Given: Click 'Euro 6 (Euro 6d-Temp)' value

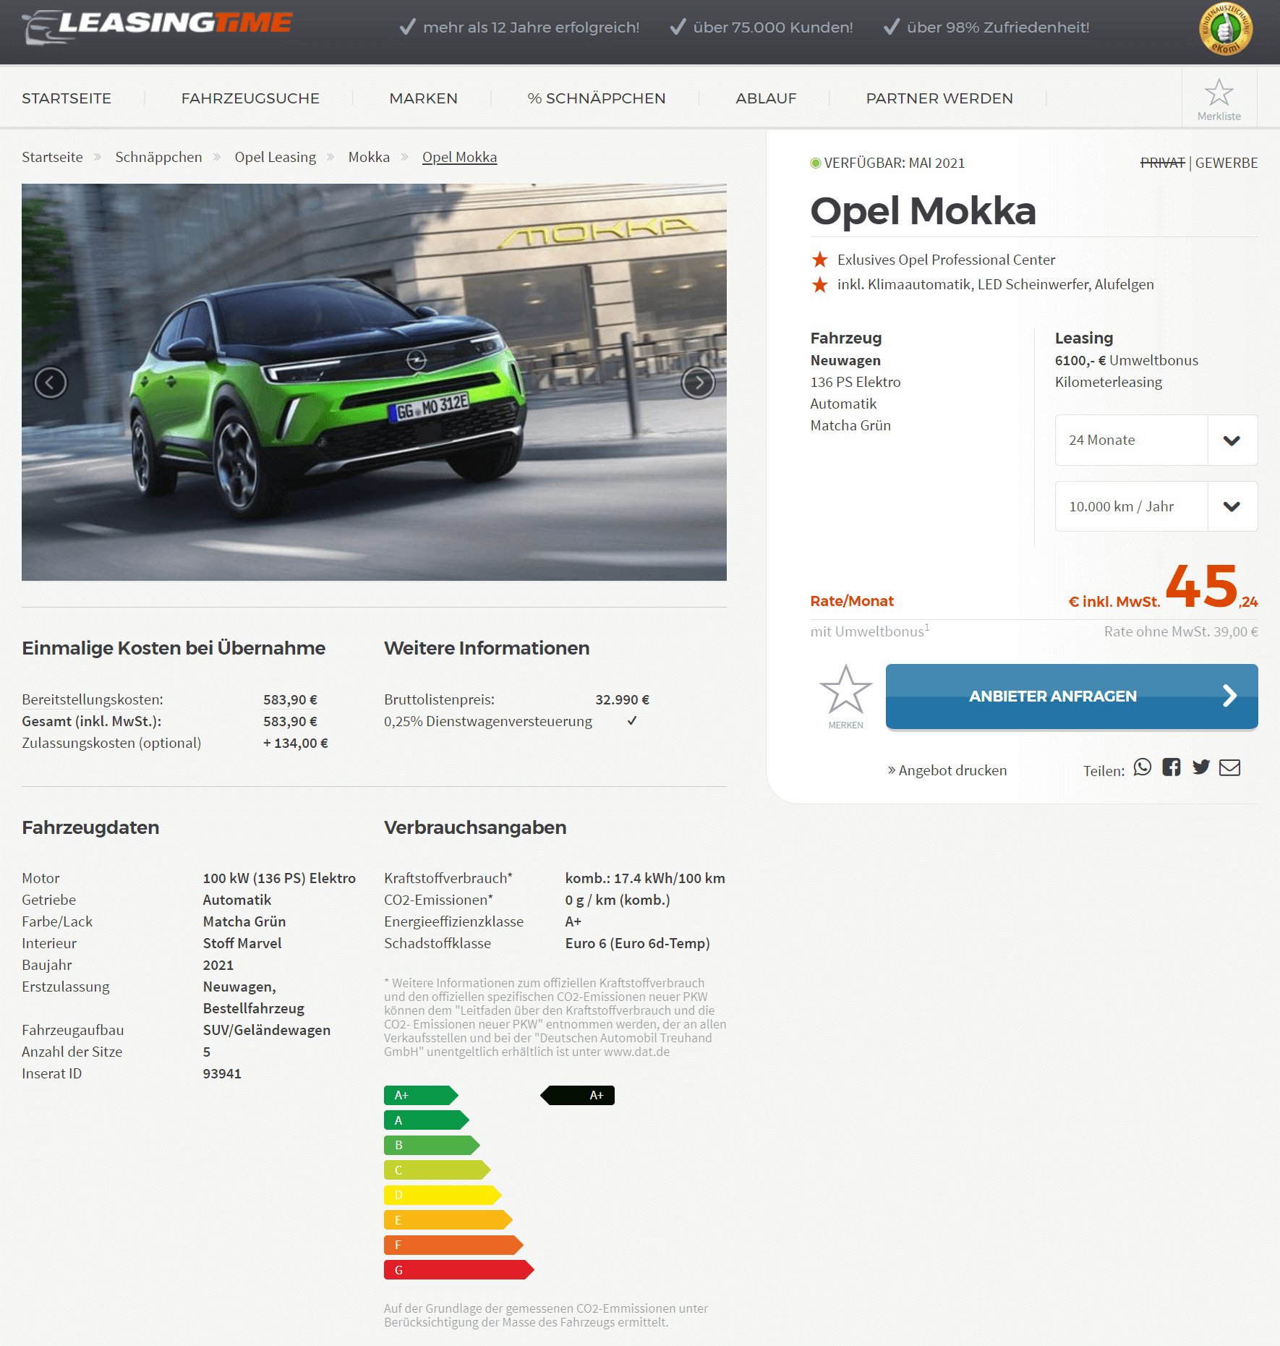Looking at the screenshot, I should pos(637,943).
